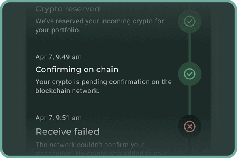This screenshot has height=158, width=237.
Task: Click the checkmark icon for Confirming on chain
Action: tap(190, 73)
